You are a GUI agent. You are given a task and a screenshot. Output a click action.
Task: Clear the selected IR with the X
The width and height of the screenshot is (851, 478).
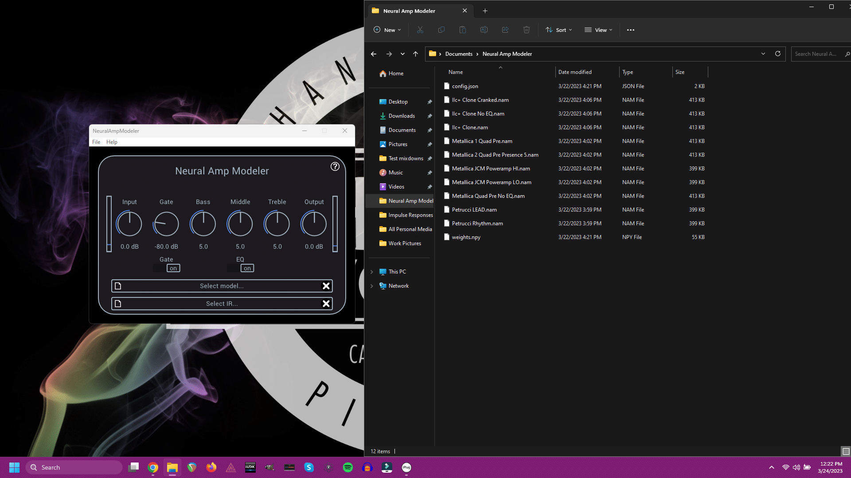coord(326,304)
